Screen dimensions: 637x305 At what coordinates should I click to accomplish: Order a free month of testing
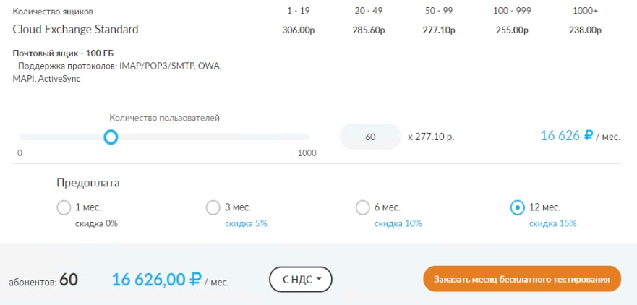[x=522, y=279]
